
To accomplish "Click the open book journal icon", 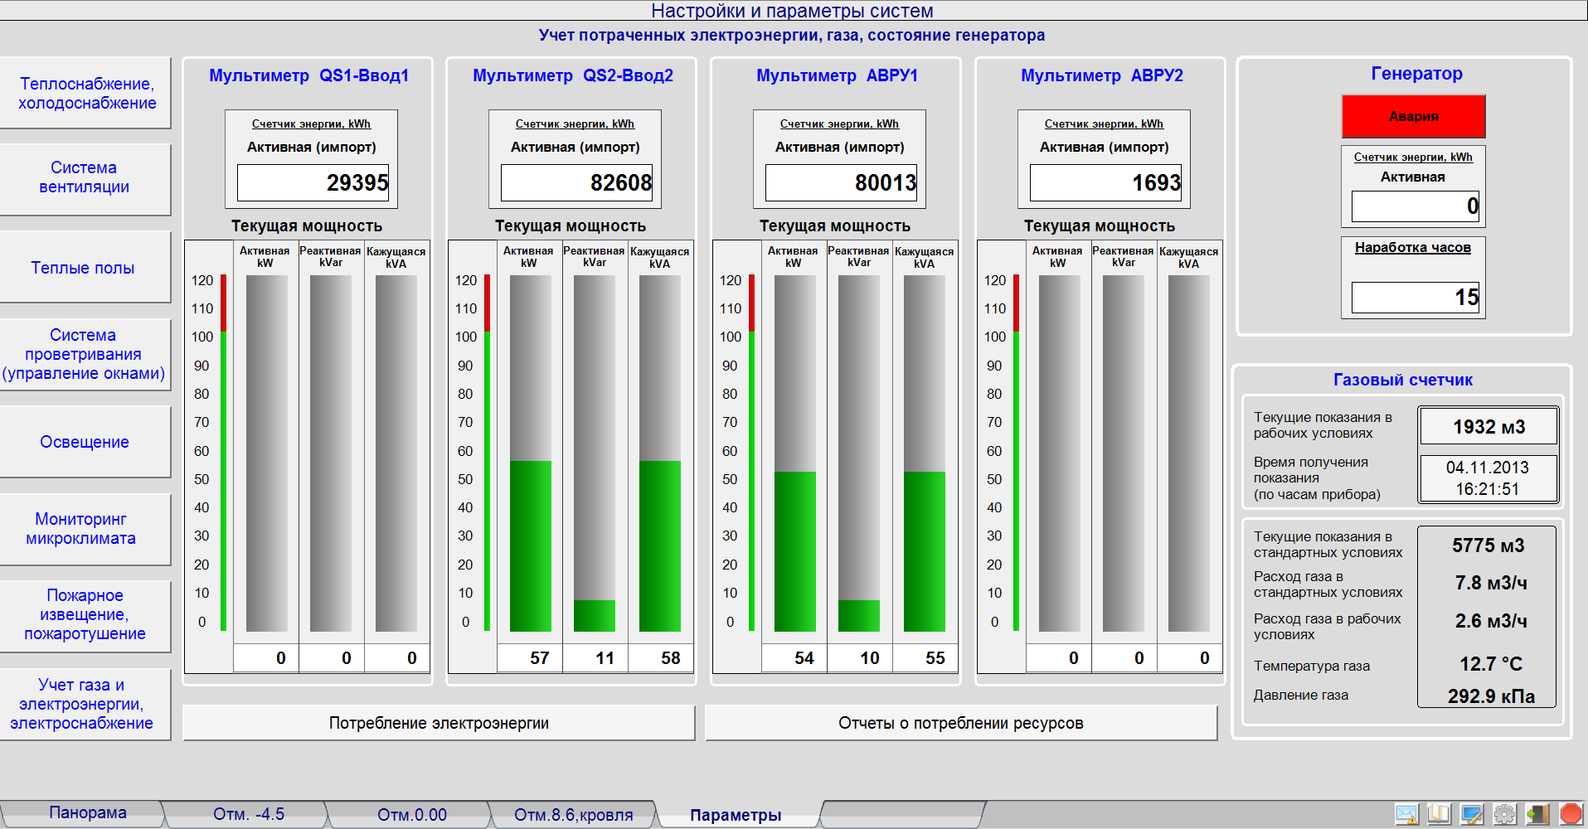I will pos(1439,814).
